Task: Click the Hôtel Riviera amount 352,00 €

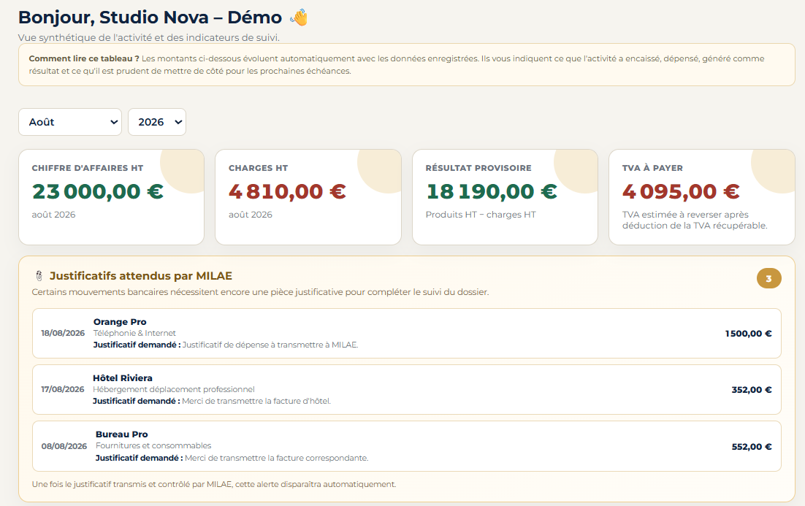Action: tap(752, 390)
